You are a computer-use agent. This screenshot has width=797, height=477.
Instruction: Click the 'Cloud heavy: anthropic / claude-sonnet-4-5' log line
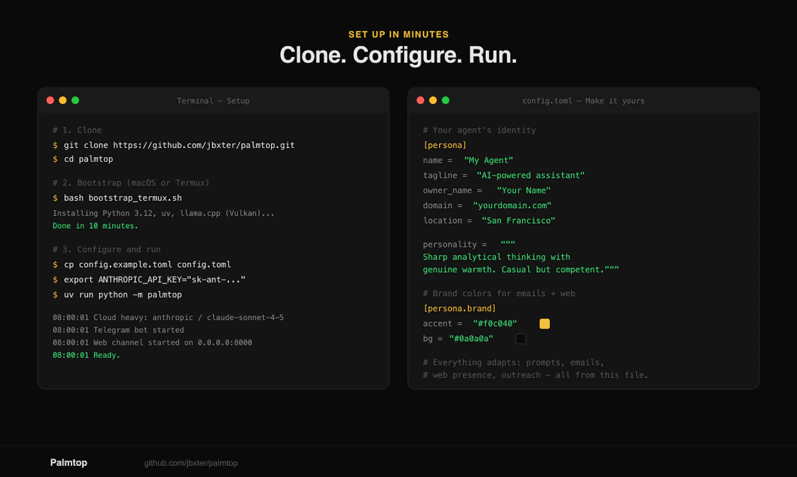[168, 318]
